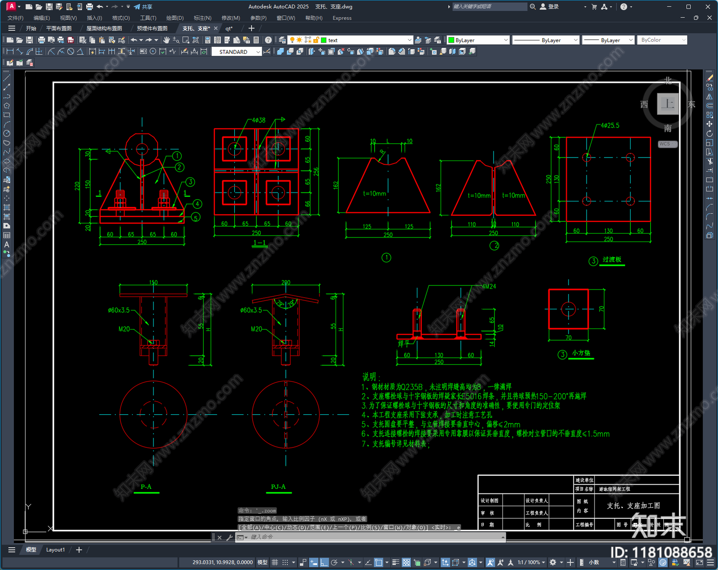Switch to the 平面布置图 drawing tab
Screen dimensions: 718x570
(59, 28)
